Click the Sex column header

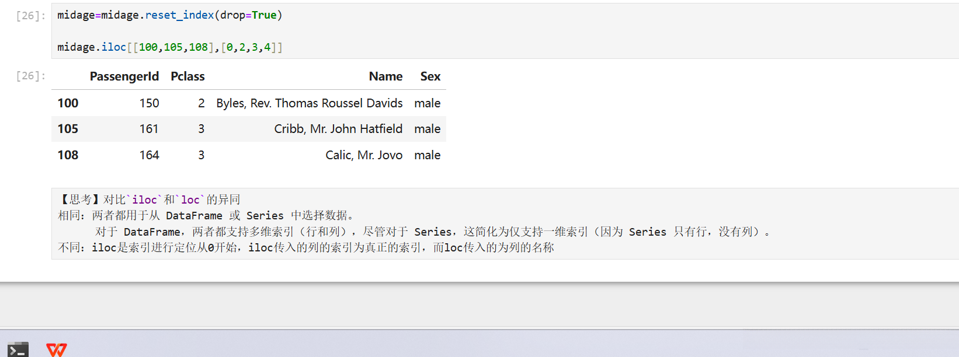430,76
